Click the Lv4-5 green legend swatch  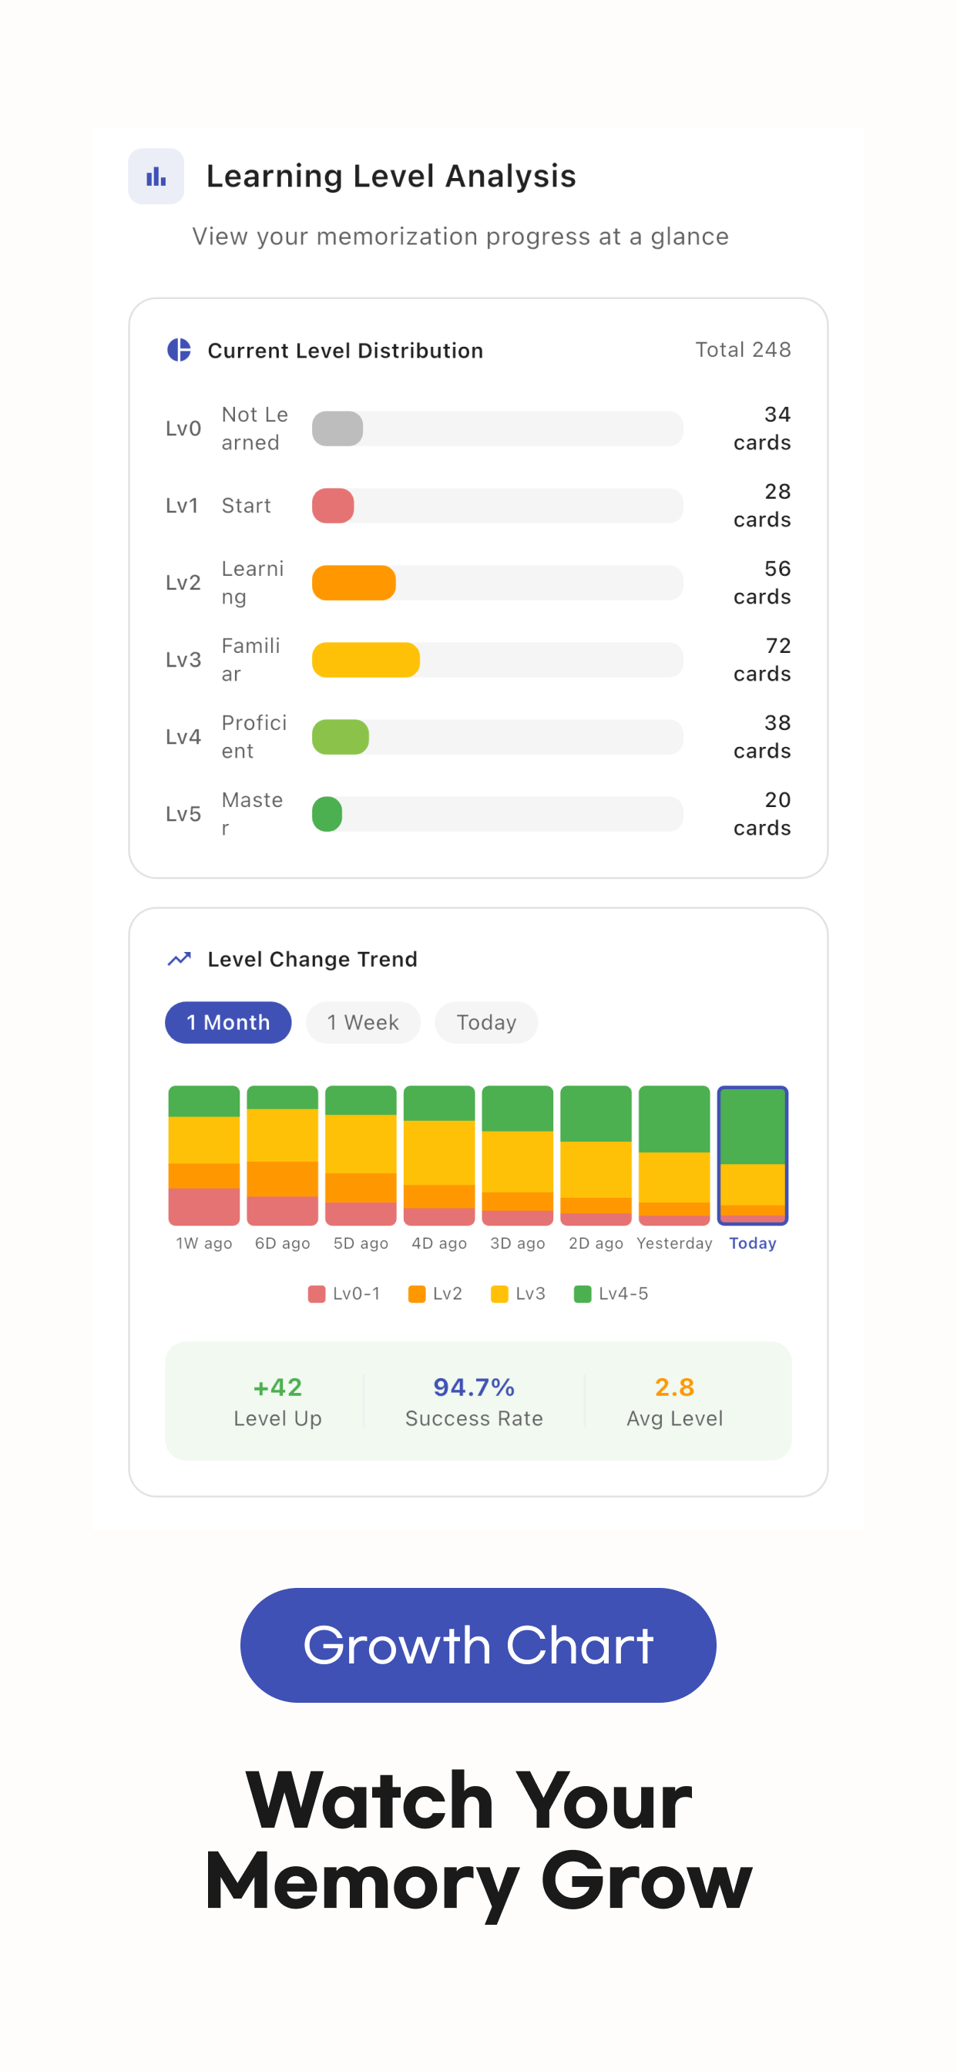pyautogui.click(x=583, y=1293)
